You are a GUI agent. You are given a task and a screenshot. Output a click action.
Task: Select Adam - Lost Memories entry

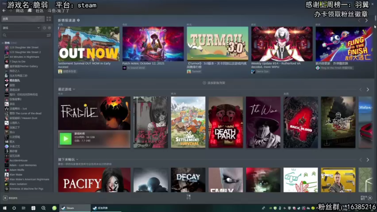coord(23,165)
